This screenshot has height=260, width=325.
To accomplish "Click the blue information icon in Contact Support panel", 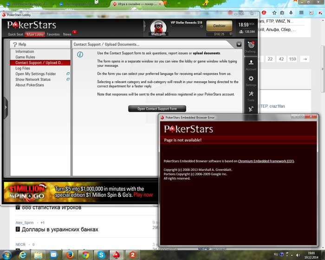I will (80, 54).
